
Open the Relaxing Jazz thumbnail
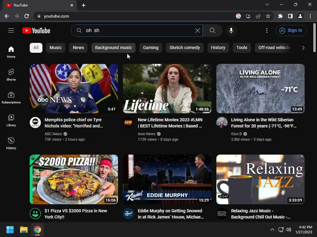point(260,179)
